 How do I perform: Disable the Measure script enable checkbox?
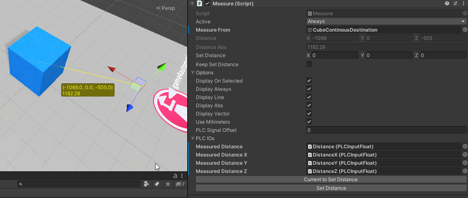(x=207, y=4)
